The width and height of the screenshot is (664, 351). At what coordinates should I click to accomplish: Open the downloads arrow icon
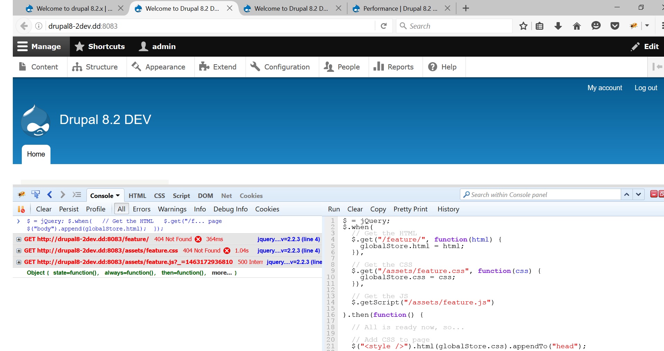(x=558, y=26)
